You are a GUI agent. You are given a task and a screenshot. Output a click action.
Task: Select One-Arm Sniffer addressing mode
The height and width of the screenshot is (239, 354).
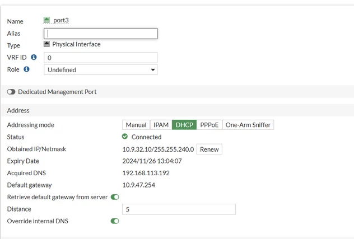pyautogui.click(x=248, y=125)
